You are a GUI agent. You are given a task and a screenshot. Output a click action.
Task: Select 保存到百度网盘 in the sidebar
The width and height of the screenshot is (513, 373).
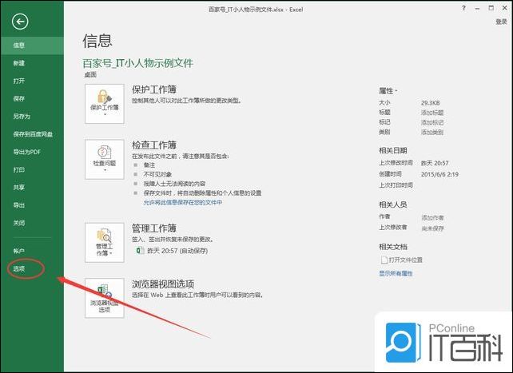[x=32, y=134]
